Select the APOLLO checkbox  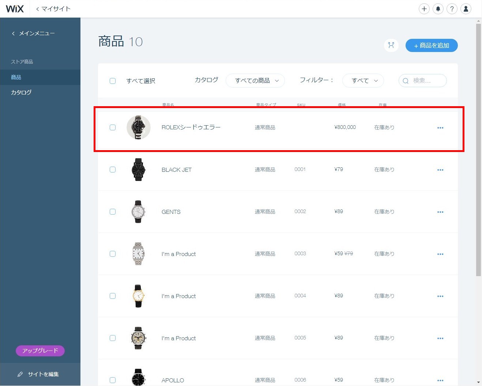tap(113, 380)
